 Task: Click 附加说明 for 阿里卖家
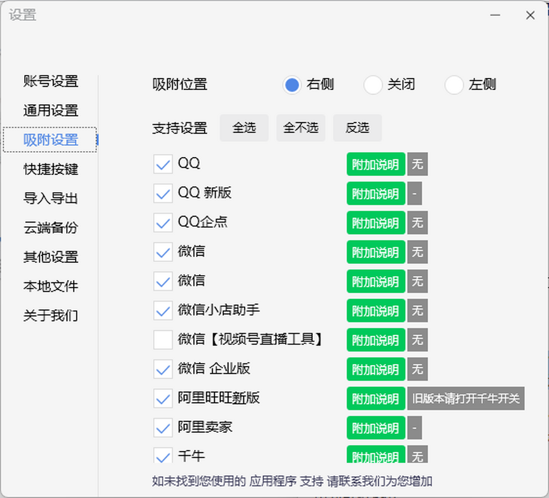coord(376,428)
